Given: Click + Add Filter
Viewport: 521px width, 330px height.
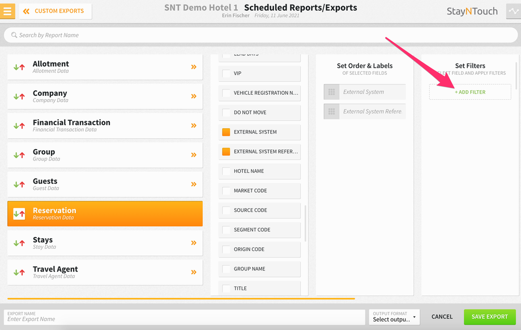Looking at the screenshot, I should click(470, 92).
